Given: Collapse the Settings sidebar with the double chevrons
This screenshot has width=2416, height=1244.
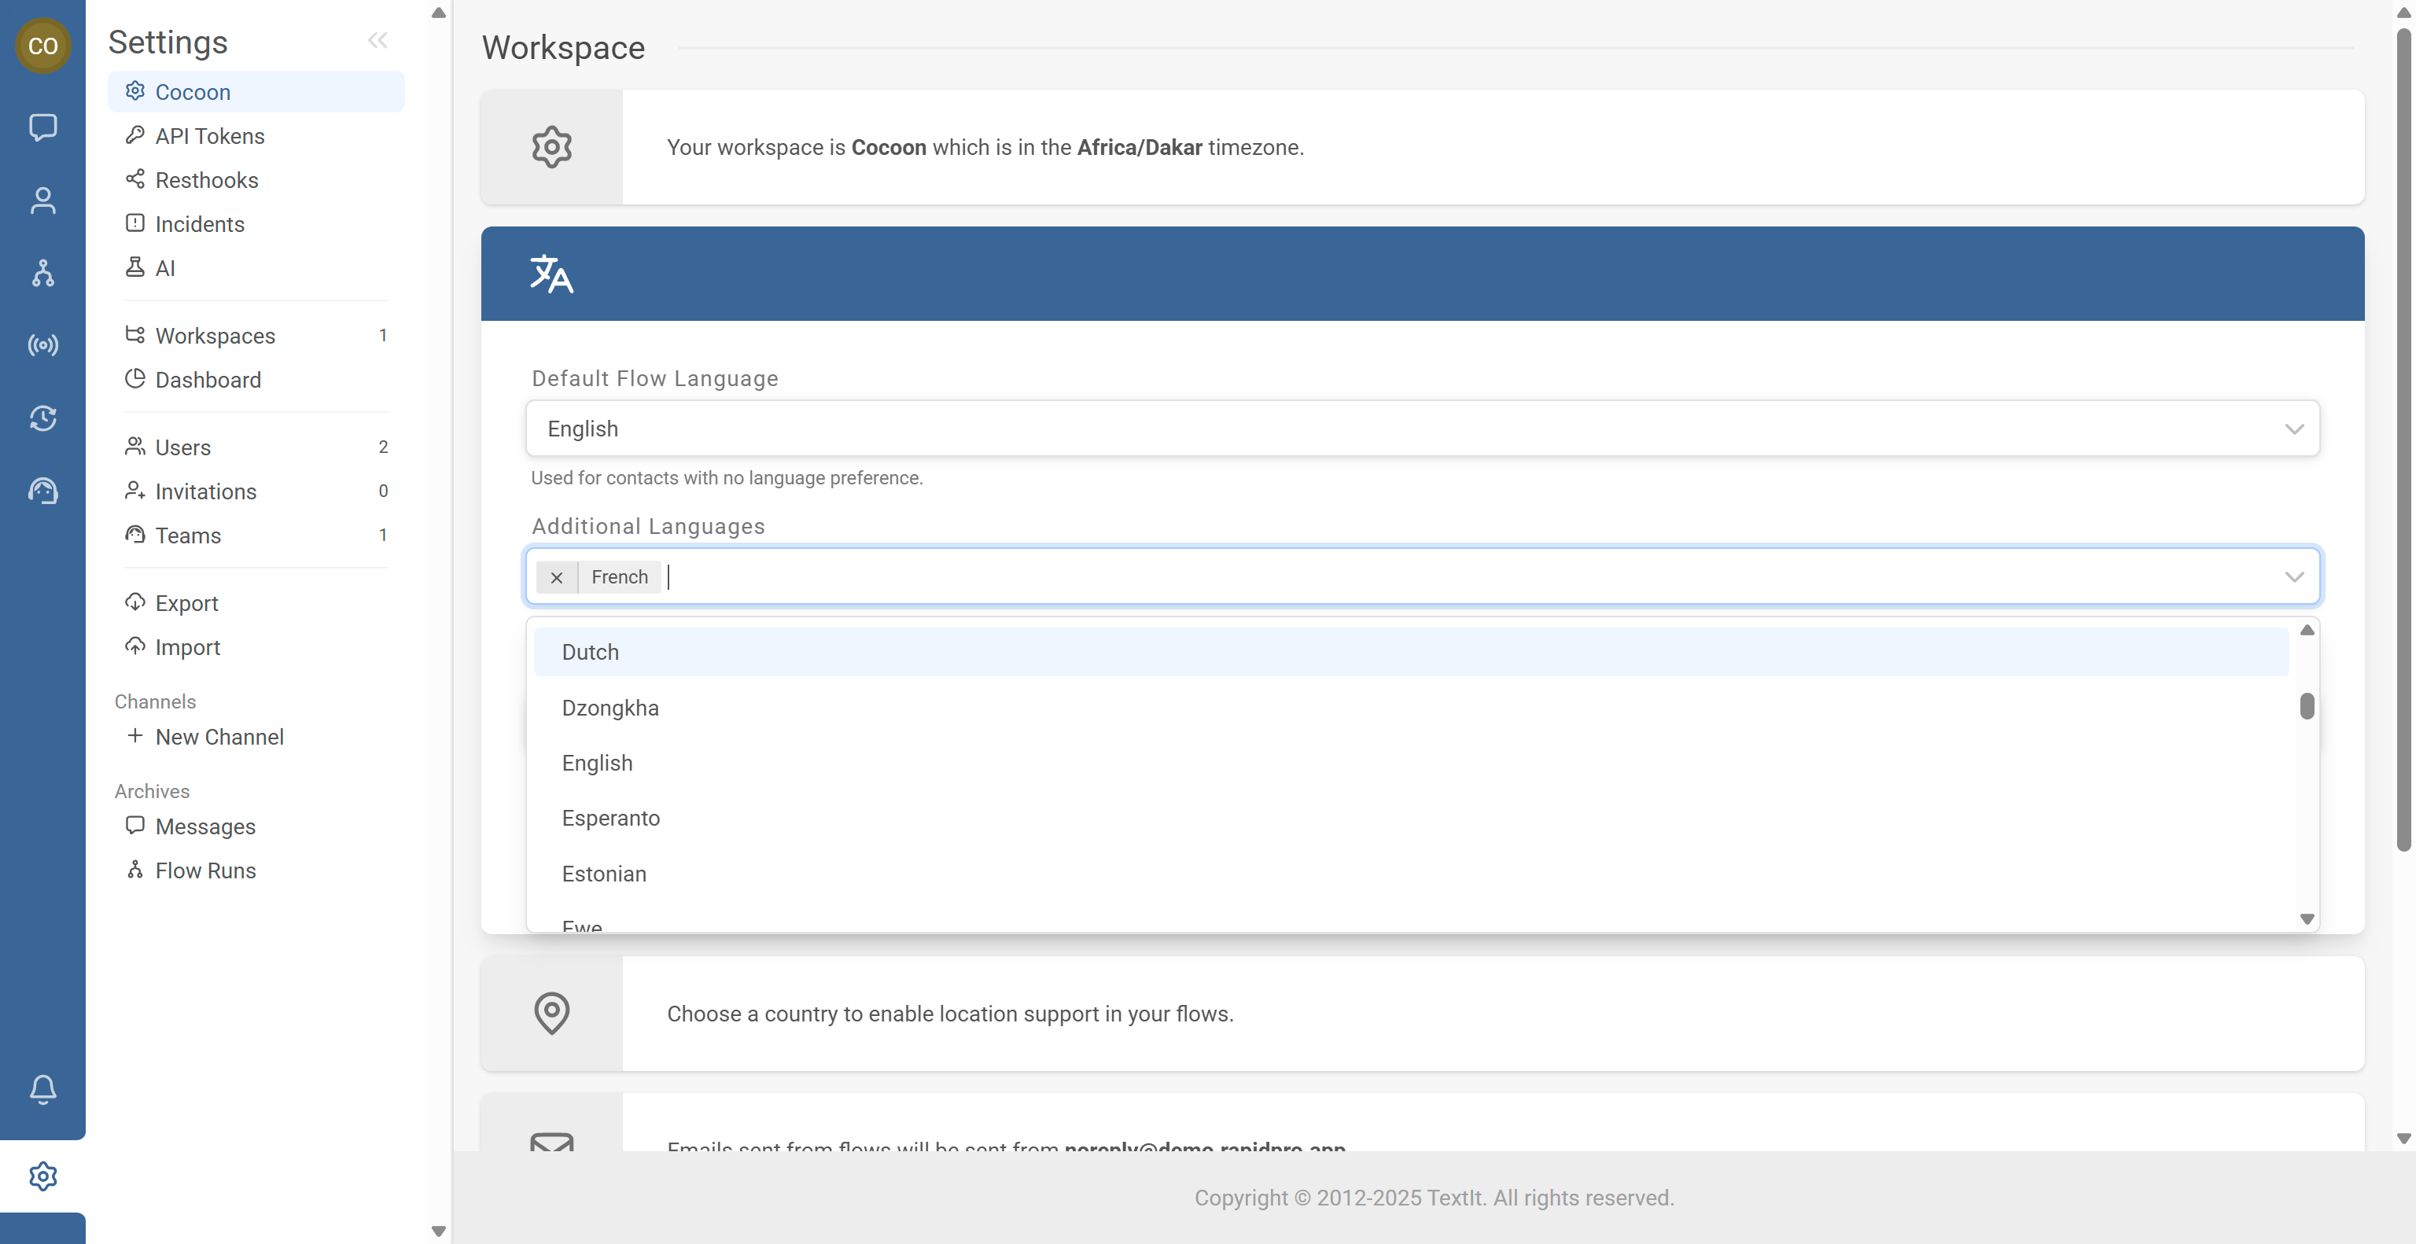Looking at the screenshot, I should [378, 39].
